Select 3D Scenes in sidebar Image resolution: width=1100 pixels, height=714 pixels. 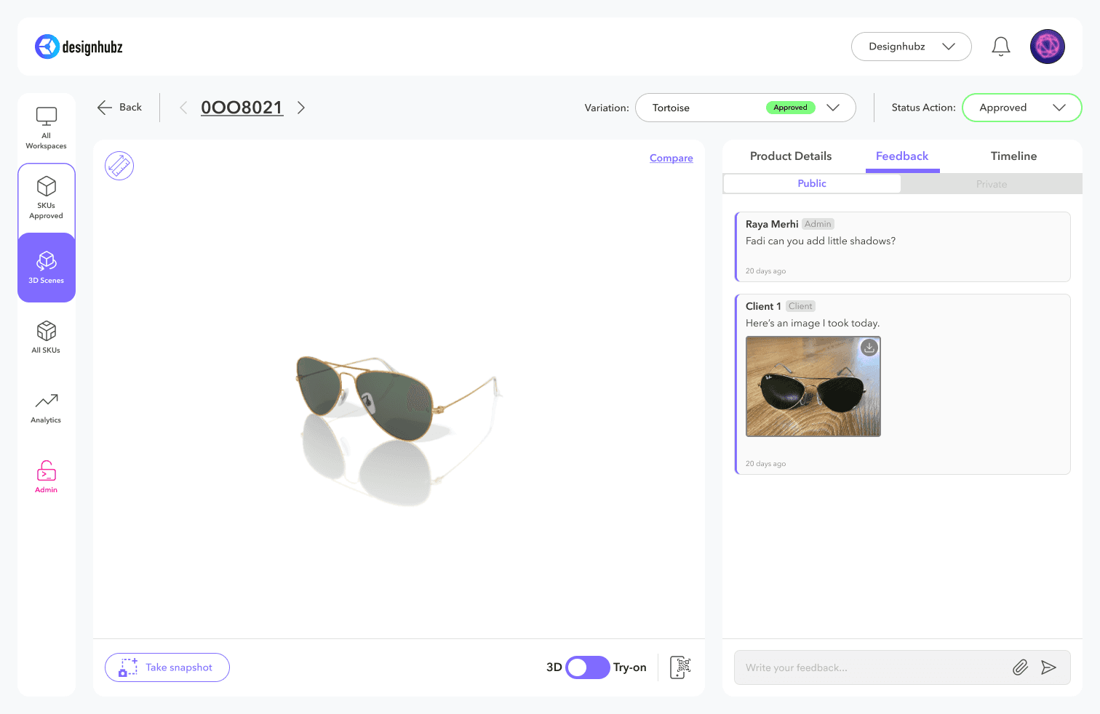tap(47, 268)
